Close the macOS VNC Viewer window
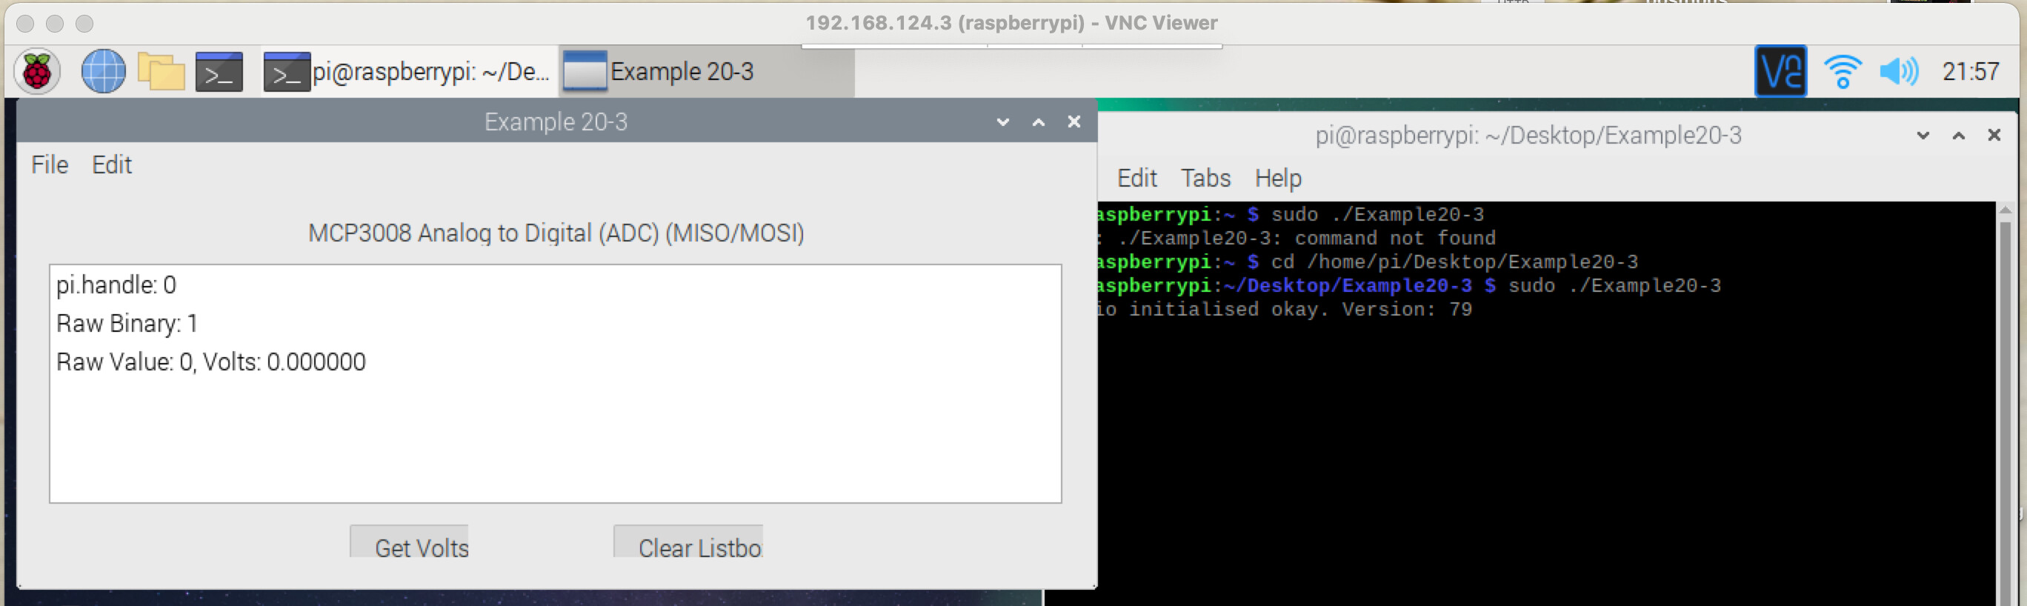The height and width of the screenshot is (606, 2027). [x=25, y=24]
